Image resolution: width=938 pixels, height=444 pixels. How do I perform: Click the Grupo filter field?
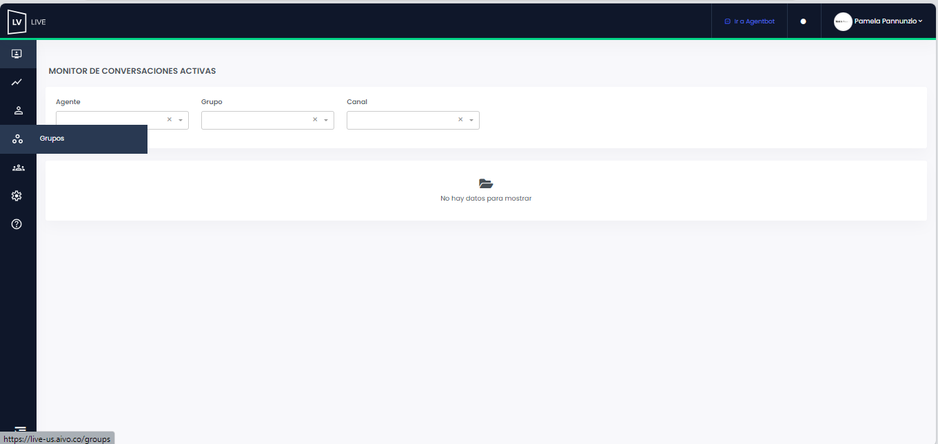click(x=267, y=120)
